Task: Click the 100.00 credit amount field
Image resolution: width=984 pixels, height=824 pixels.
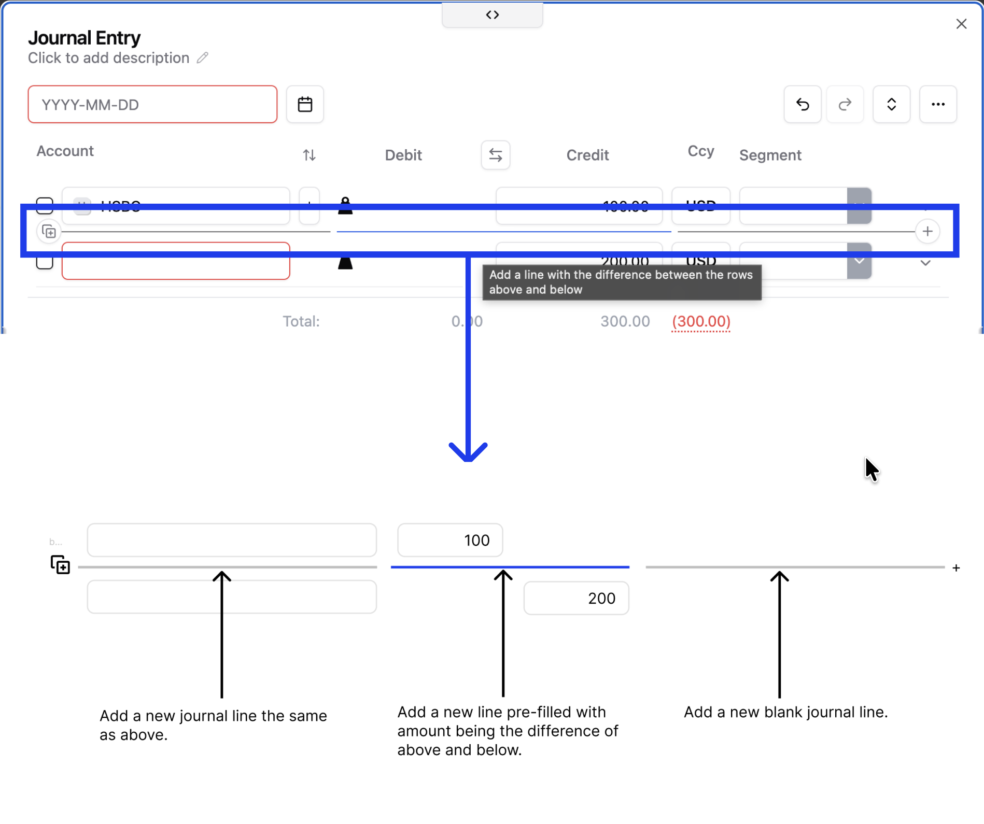Action: (579, 206)
